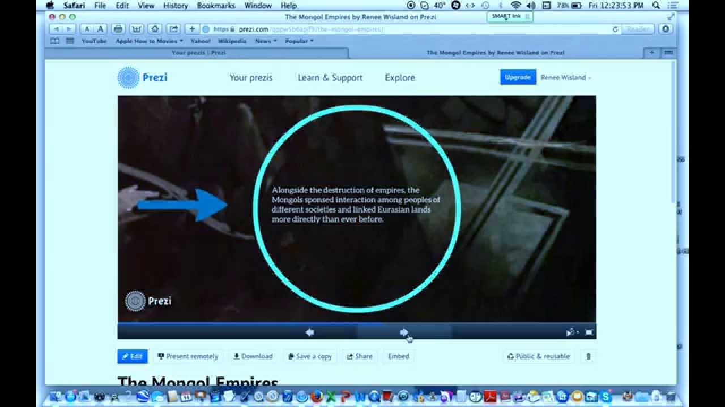Open the Yahoo! bookmark
Image resolution: width=725 pixels, height=407 pixels.
200,41
